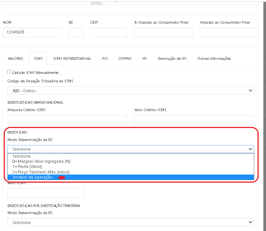Pick 0=Margem Valor Agregado (%) option

[x=41, y=161]
